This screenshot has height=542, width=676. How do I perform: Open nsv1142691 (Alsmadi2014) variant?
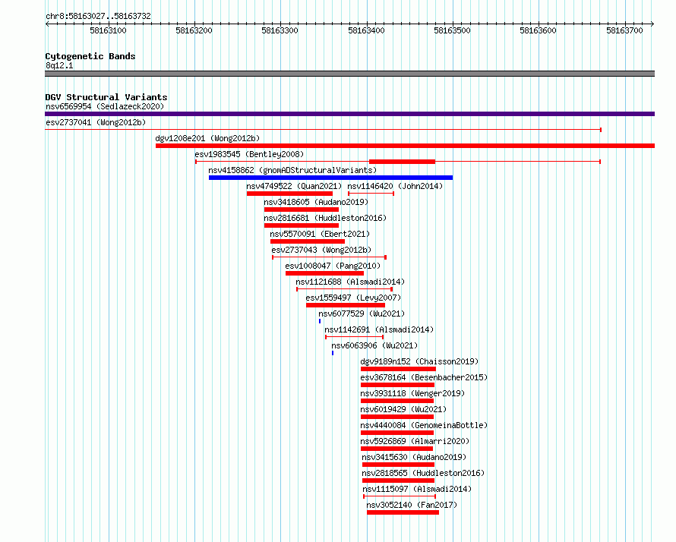click(x=379, y=329)
